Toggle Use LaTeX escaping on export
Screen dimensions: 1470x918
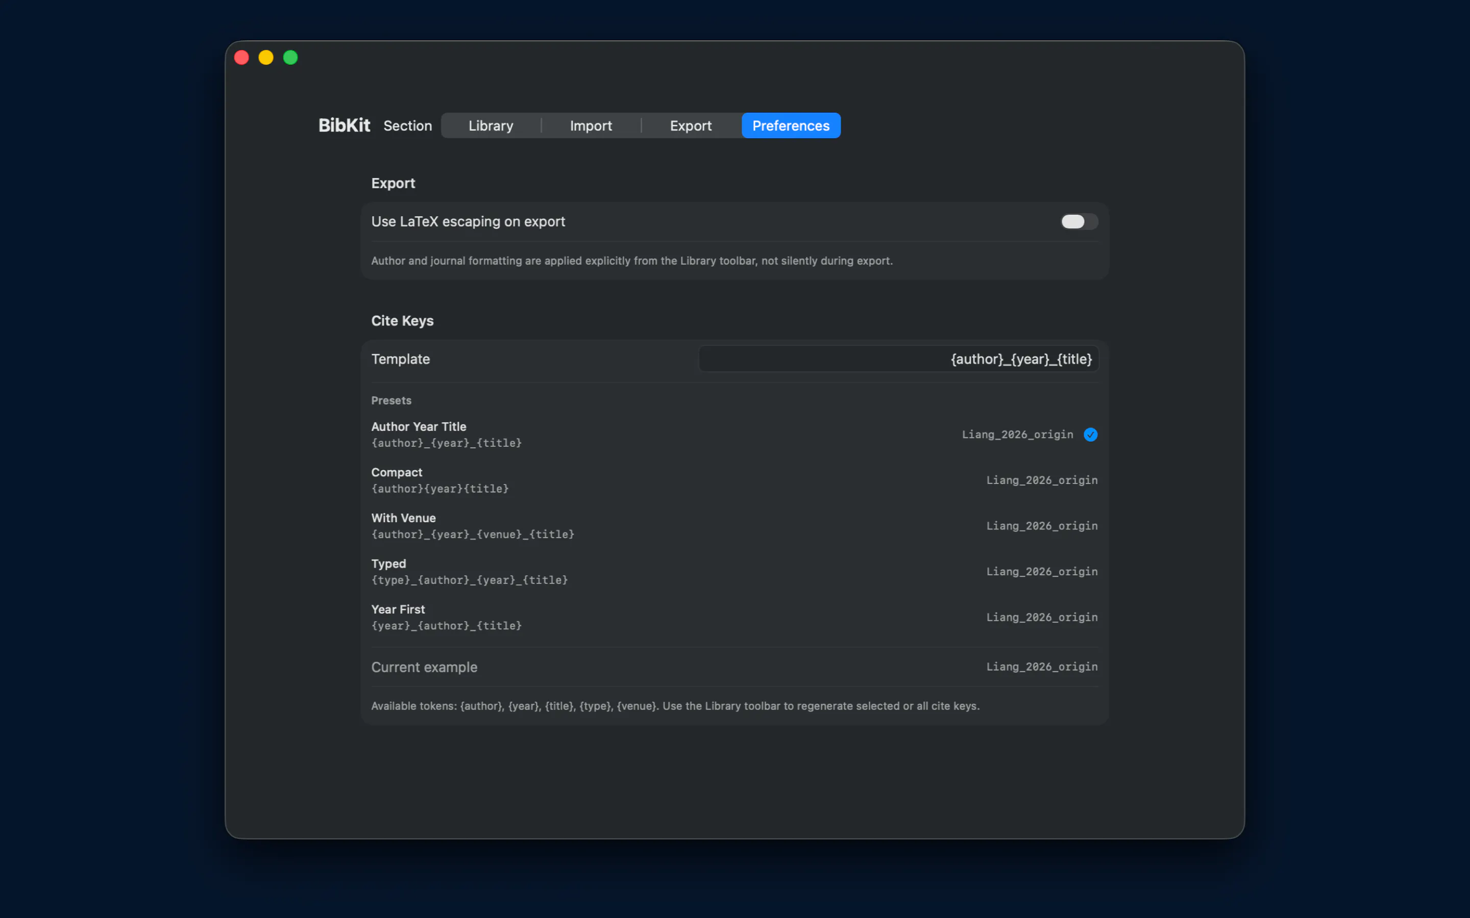(x=1079, y=222)
